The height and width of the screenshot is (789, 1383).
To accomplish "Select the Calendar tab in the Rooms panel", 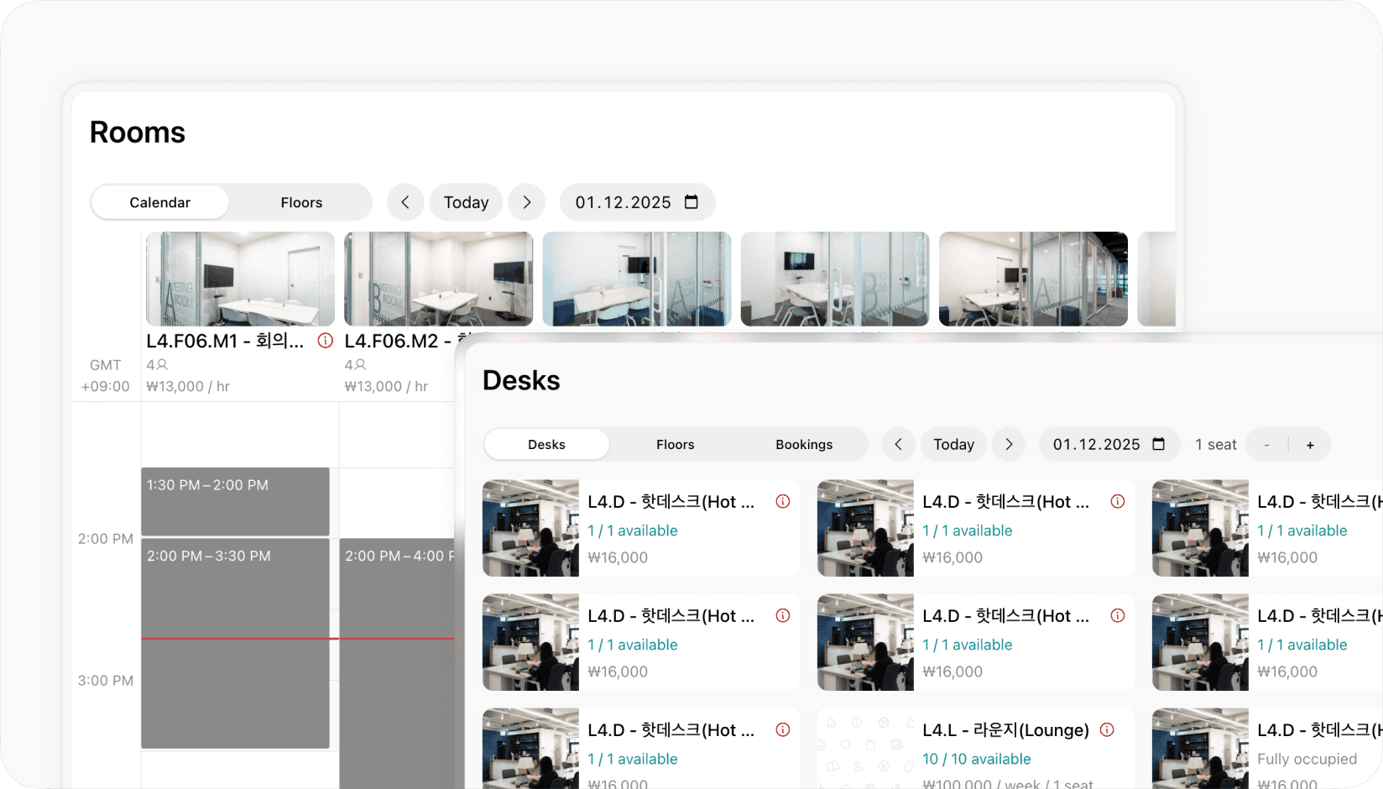I will click(x=159, y=202).
